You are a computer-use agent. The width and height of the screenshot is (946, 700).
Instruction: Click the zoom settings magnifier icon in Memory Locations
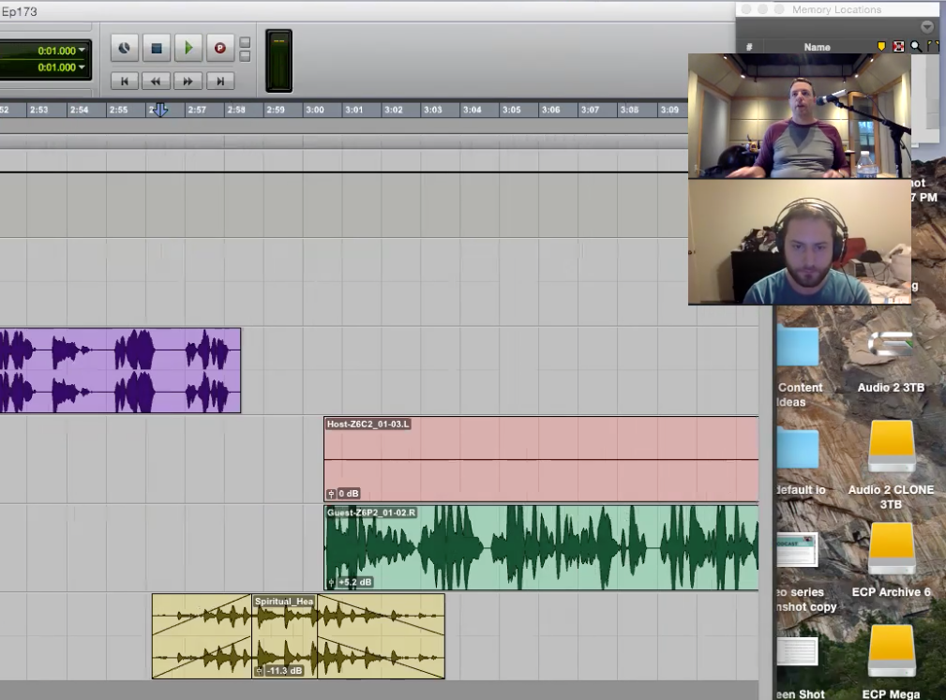click(x=916, y=47)
